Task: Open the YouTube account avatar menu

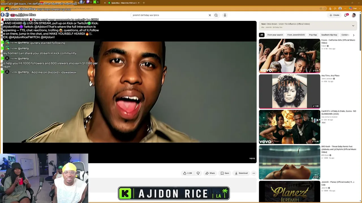Action: pos(354,15)
